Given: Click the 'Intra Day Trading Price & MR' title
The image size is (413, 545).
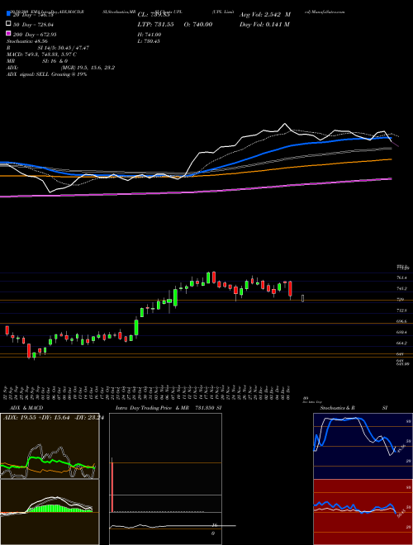Looking at the screenshot, I should point(152,408).
